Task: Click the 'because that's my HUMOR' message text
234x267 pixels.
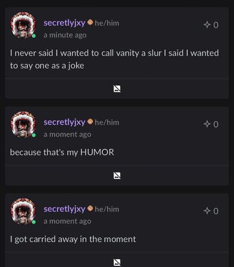Action: (62, 152)
